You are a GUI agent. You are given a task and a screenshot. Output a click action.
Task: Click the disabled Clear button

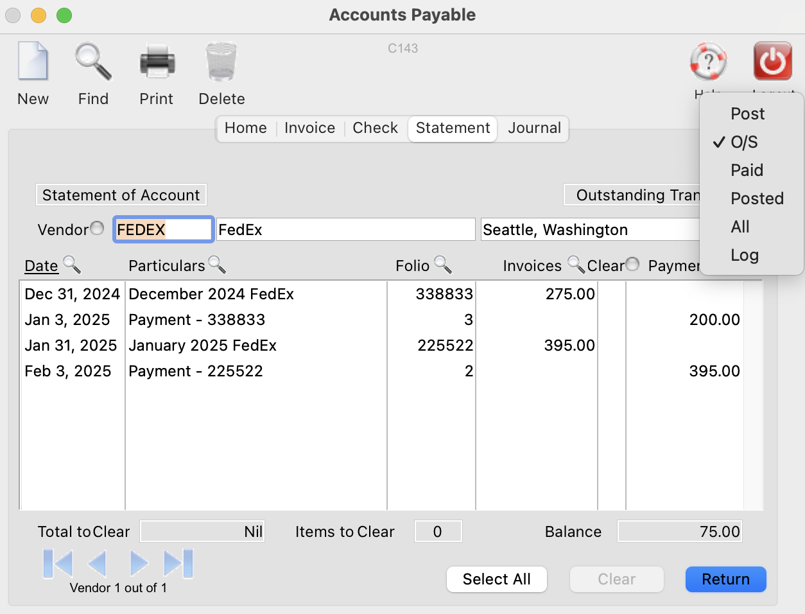pos(617,579)
